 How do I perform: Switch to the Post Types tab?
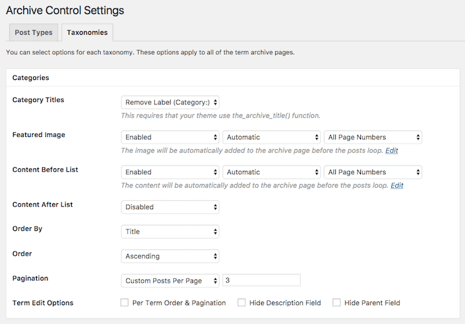34,33
